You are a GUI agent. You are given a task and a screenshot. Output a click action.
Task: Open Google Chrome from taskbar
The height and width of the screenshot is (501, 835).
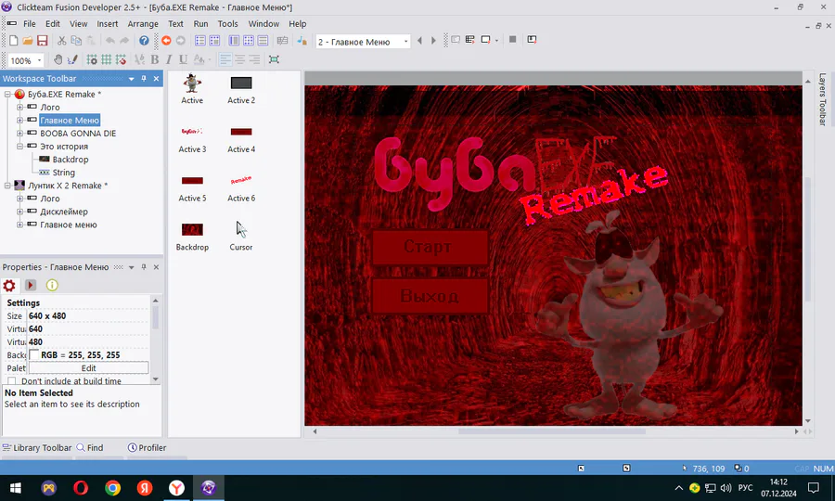pos(112,488)
